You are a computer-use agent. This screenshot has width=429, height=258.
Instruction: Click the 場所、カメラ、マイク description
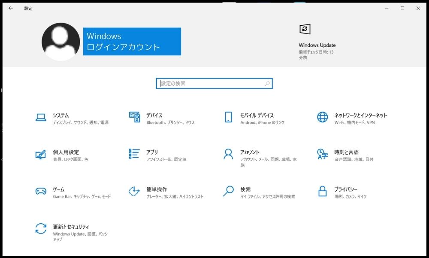350,197
